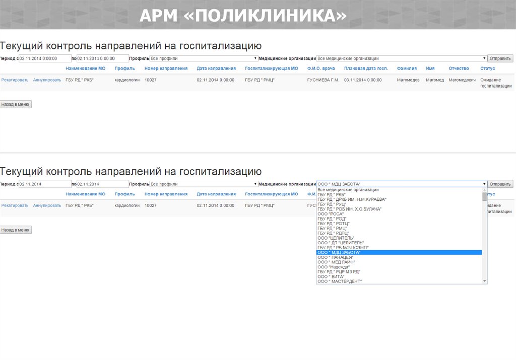Image resolution: width=516 pixels, height=360 pixels.
Task: Select ООО "МЕД ЛАЙФ" option
Action: [x=337, y=262]
